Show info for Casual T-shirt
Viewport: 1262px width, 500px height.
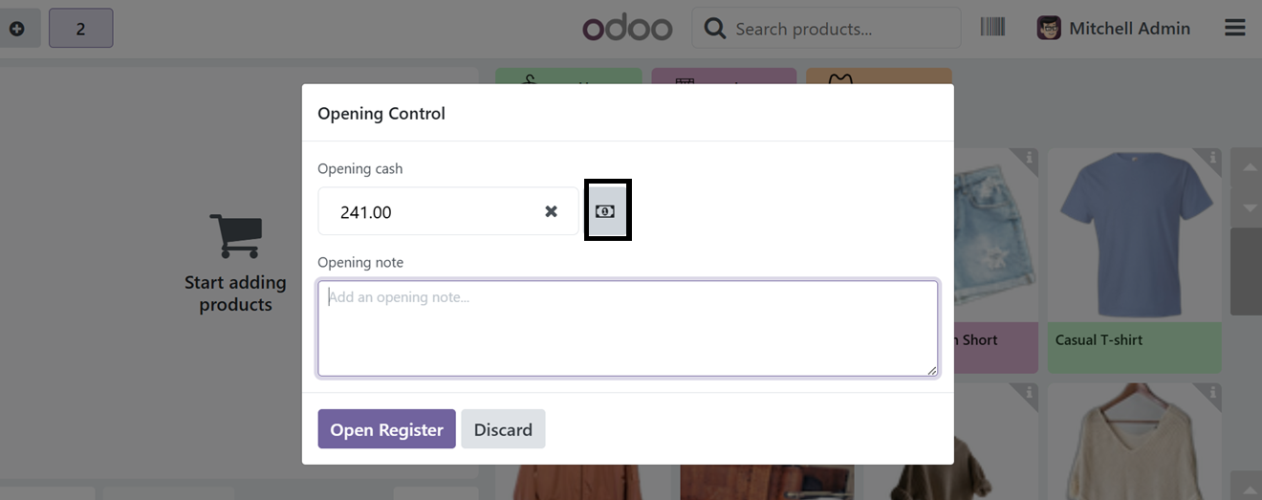pos(1212,158)
